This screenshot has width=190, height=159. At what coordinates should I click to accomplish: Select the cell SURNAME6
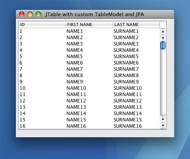click(x=137, y=63)
